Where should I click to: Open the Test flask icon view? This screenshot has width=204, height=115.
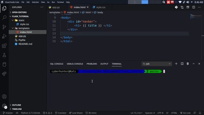(4, 55)
